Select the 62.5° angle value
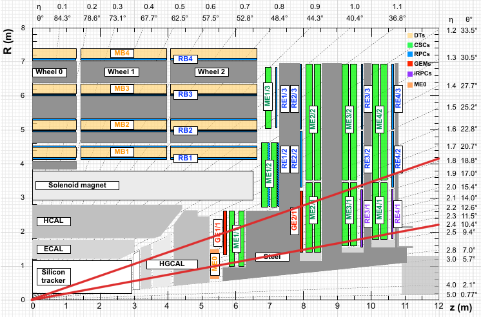481x317 pixels. point(180,18)
